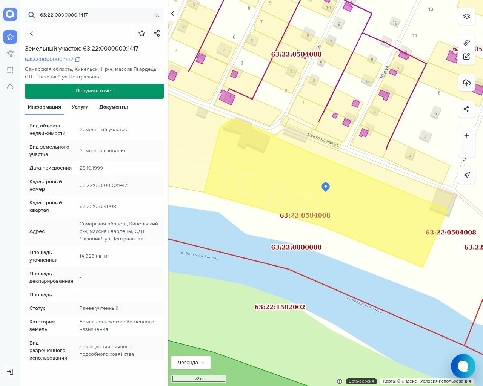Click the layers icon on map
Screen dimensions: 483x386
coord(466,16)
